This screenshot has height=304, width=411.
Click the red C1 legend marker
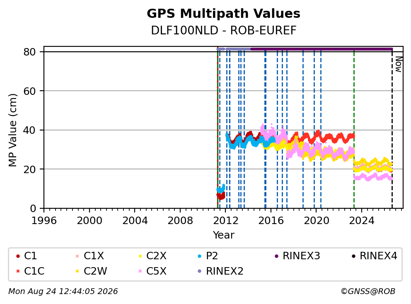point(18,256)
